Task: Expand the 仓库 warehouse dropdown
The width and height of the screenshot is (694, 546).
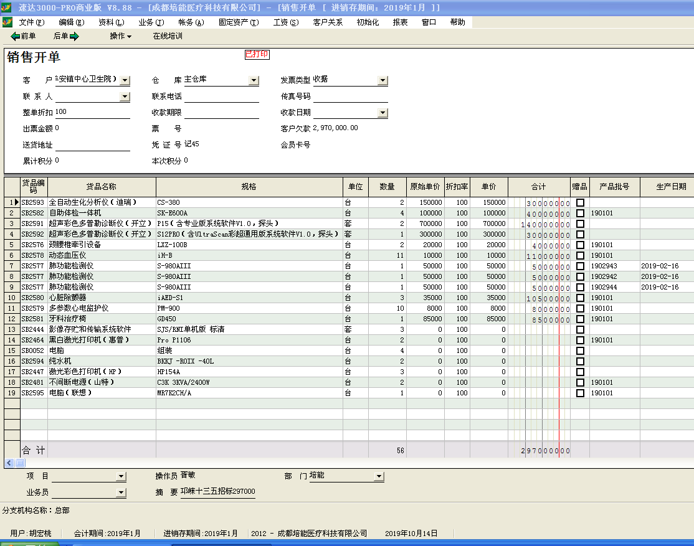Action: [x=254, y=80]
